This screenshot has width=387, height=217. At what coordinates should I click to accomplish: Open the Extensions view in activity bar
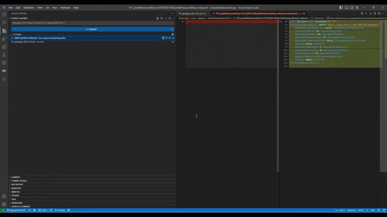click(4, 47)
